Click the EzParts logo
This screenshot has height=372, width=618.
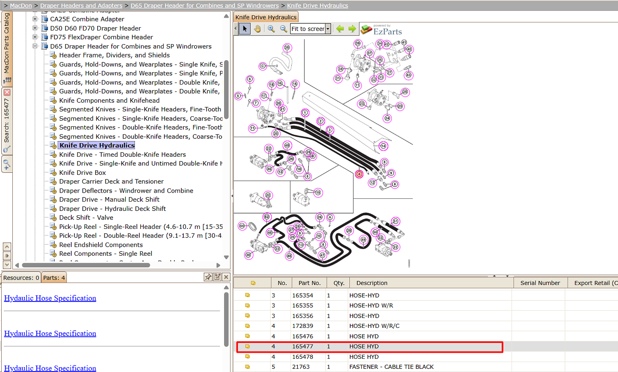[382, 30]
